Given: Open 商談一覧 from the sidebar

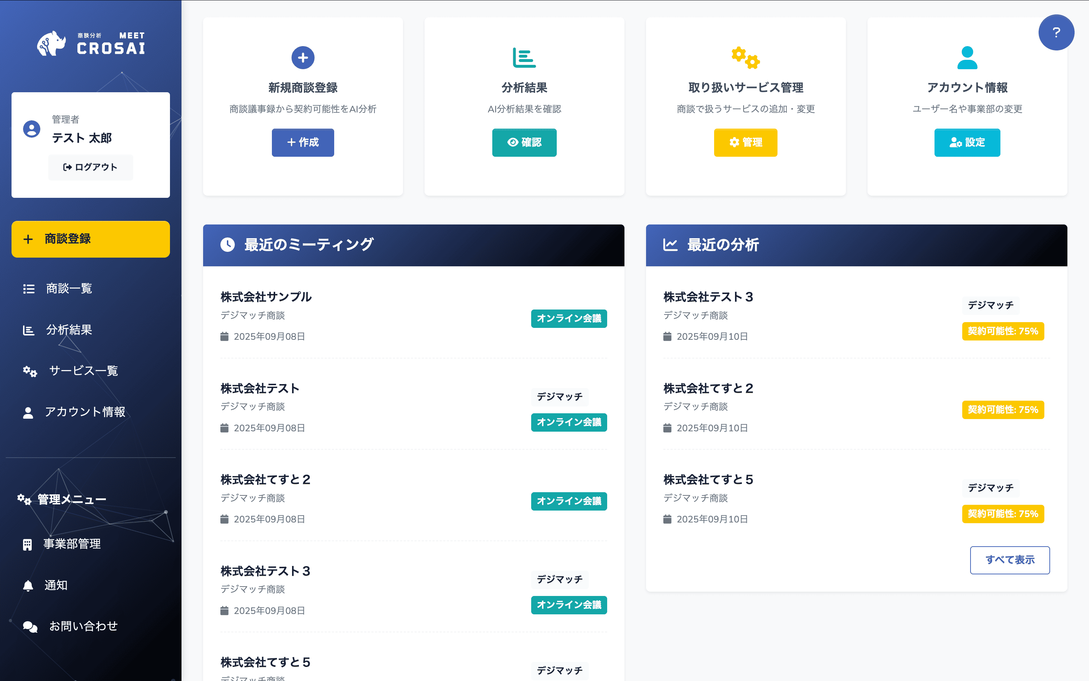Looking at the screenshot, I should tap(68, 289).
